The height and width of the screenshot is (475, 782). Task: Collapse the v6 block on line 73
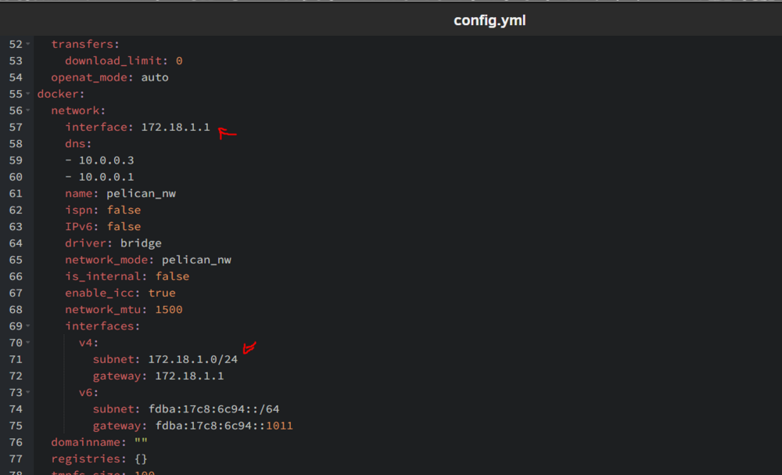(28, 392)
